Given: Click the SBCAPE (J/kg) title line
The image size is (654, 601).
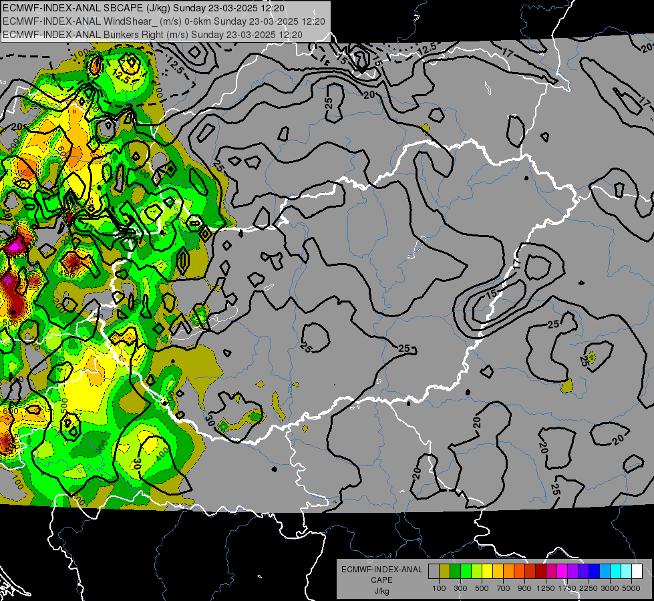Looking at the screenshot, I should click(x=144, y=8).
